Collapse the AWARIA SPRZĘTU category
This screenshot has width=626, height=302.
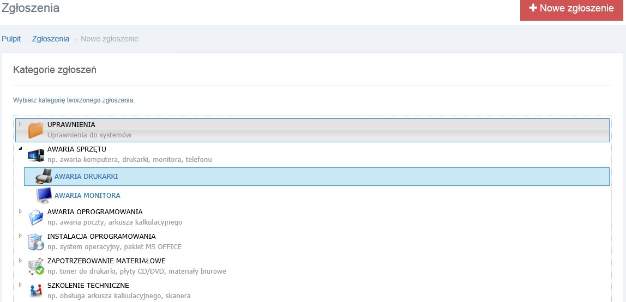pos(20,149)
